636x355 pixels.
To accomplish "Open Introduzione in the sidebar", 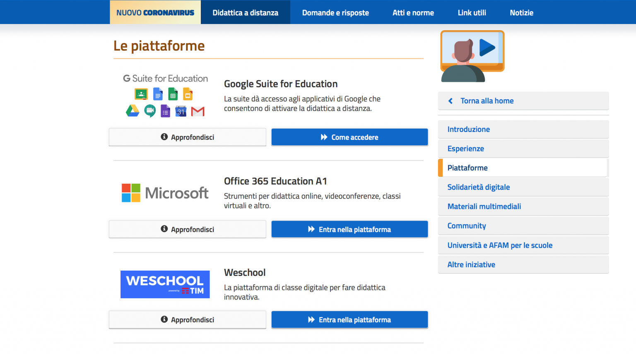I will pos(523,129).
